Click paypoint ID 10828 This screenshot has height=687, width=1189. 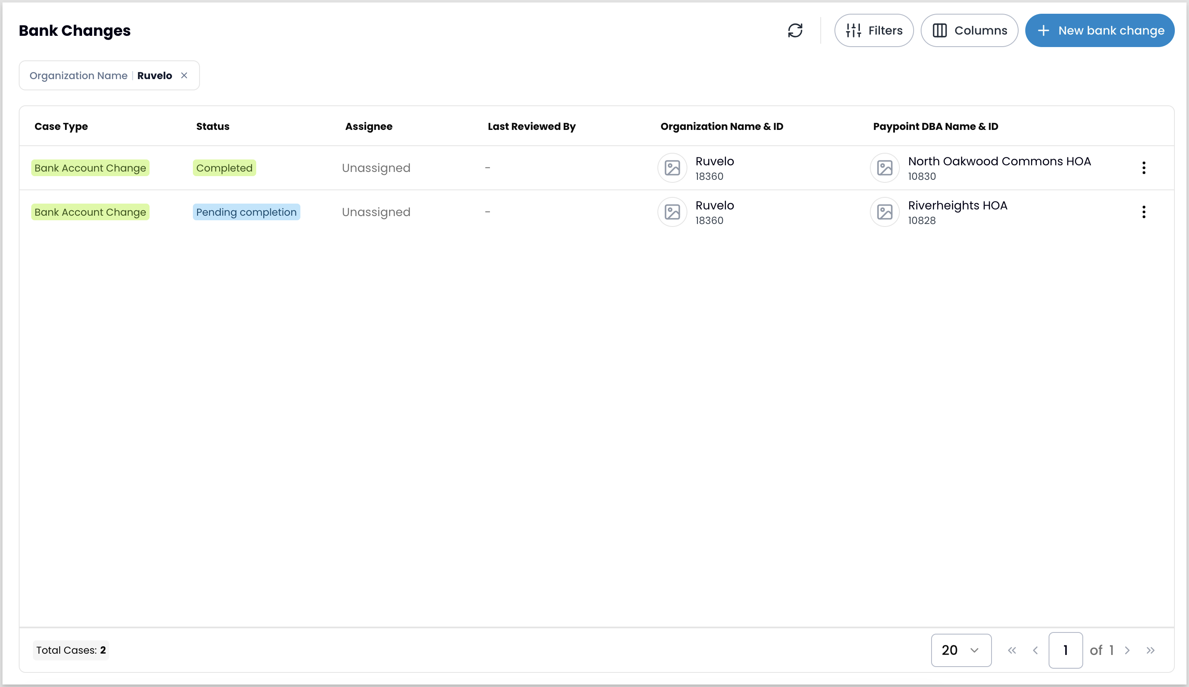(922, 221)
